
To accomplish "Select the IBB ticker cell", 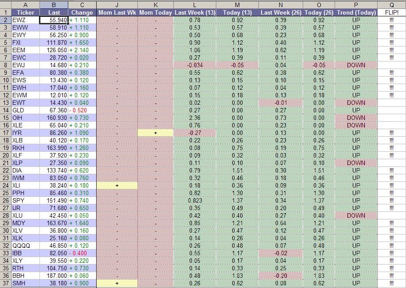I will click(25, 253).
